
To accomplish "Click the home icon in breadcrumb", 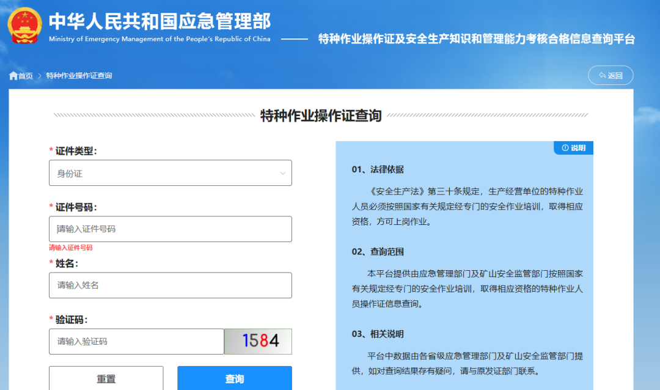I will [13, 76].
